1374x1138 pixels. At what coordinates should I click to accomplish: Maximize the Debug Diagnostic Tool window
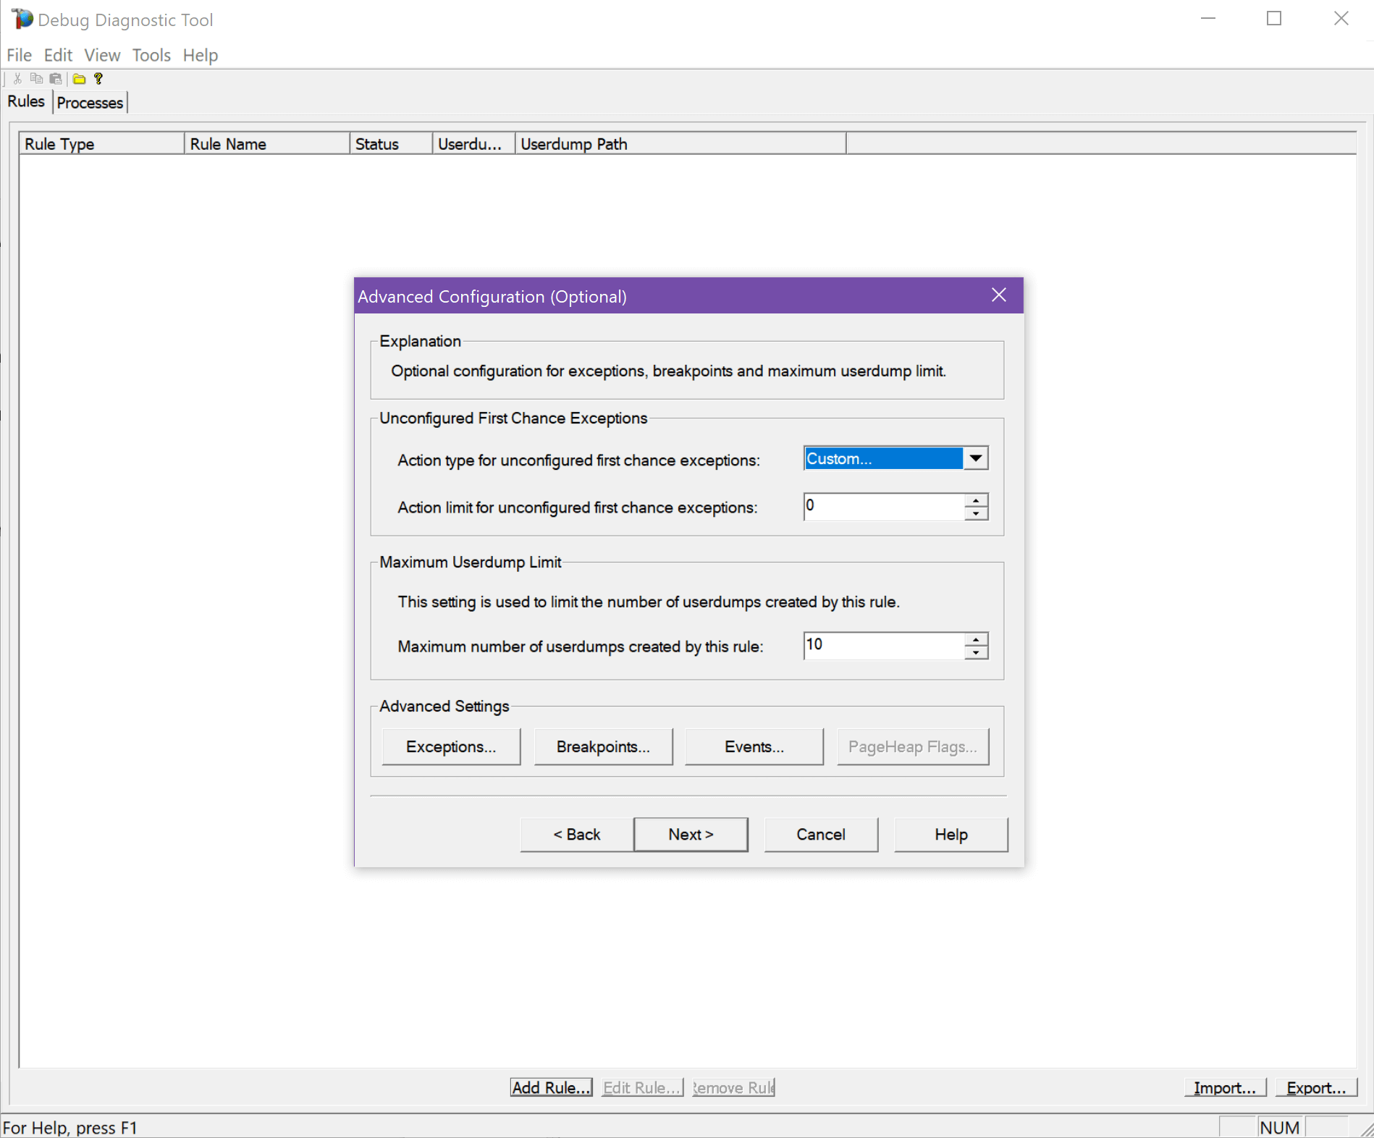coord(1274,19)
